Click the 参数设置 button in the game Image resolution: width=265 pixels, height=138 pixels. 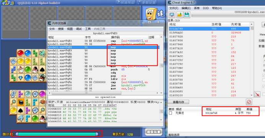point(147,2)
